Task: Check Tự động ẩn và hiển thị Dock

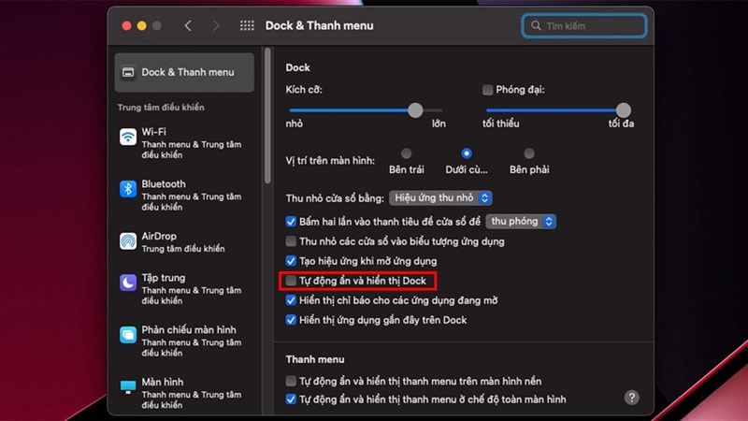Action: (x=291, y=281)
